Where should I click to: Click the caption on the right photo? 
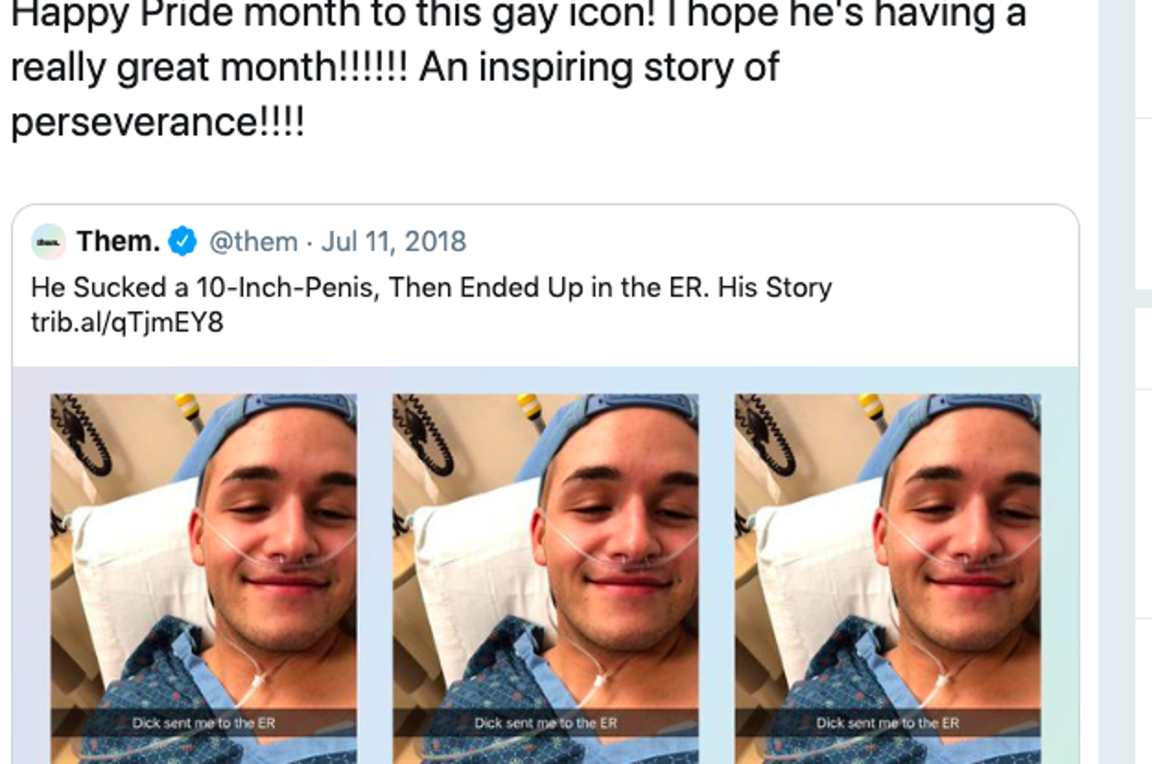tap(888, 723)
